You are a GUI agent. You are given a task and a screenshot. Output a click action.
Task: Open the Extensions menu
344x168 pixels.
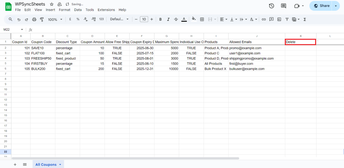coord(106,10)
